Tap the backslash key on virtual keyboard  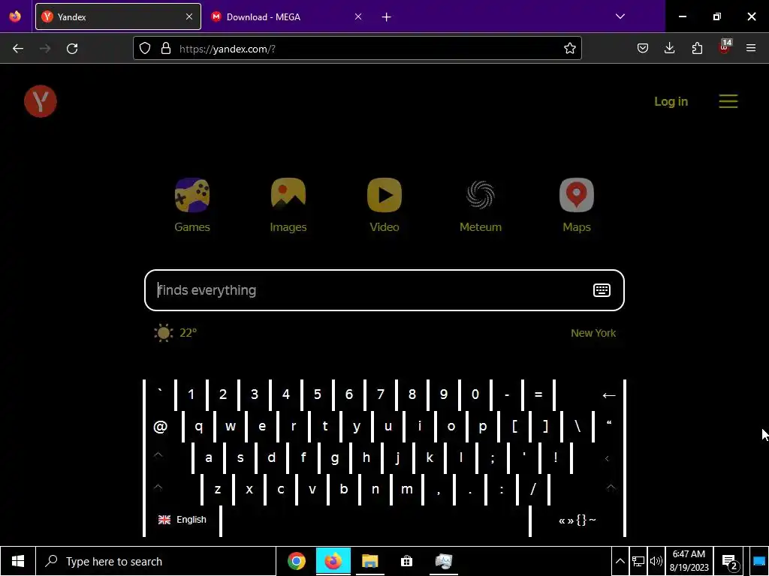point(578,426)
